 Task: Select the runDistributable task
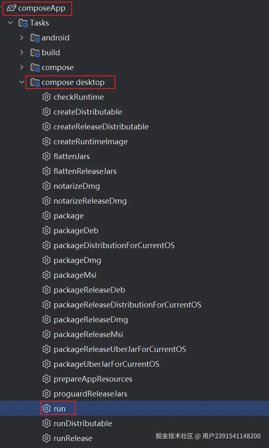[82, 424]
